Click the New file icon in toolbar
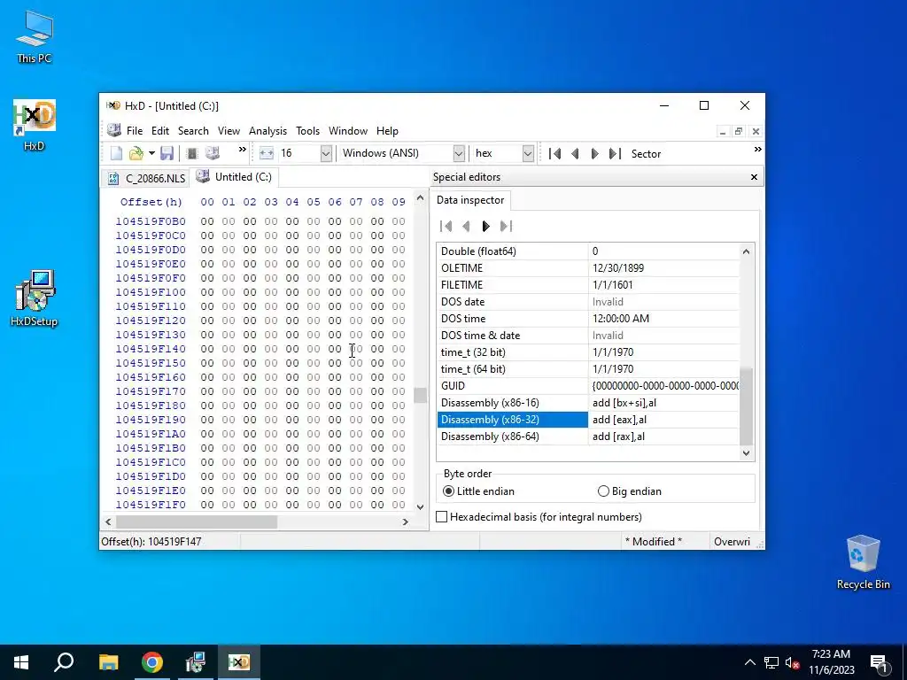 116,153
